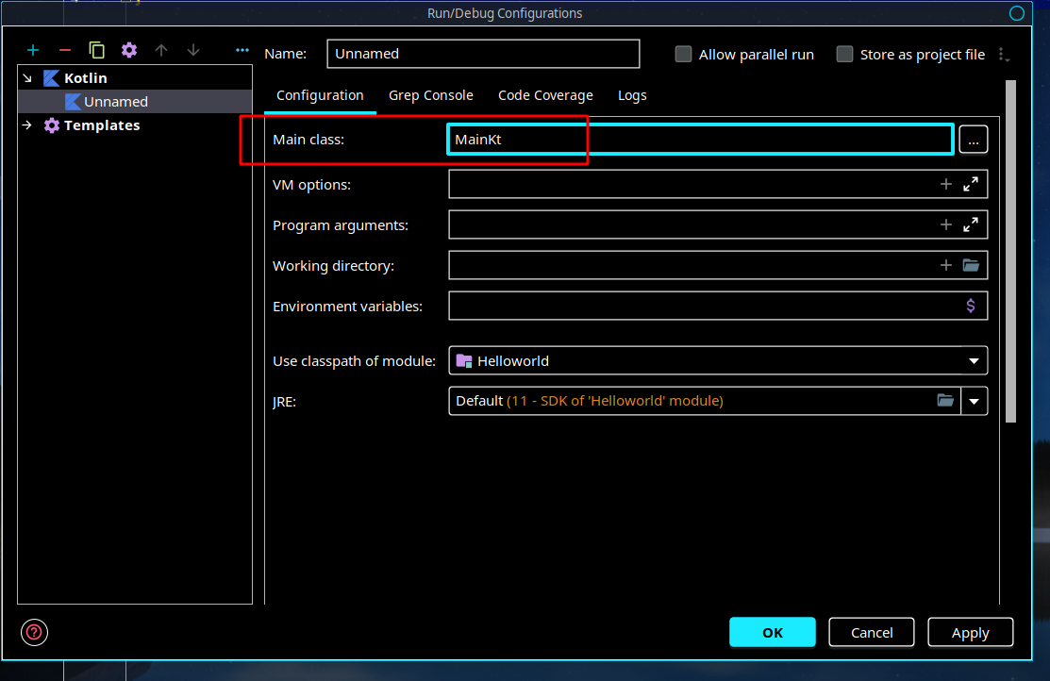Collapse the Kotlin tree node

pos(27,78)
